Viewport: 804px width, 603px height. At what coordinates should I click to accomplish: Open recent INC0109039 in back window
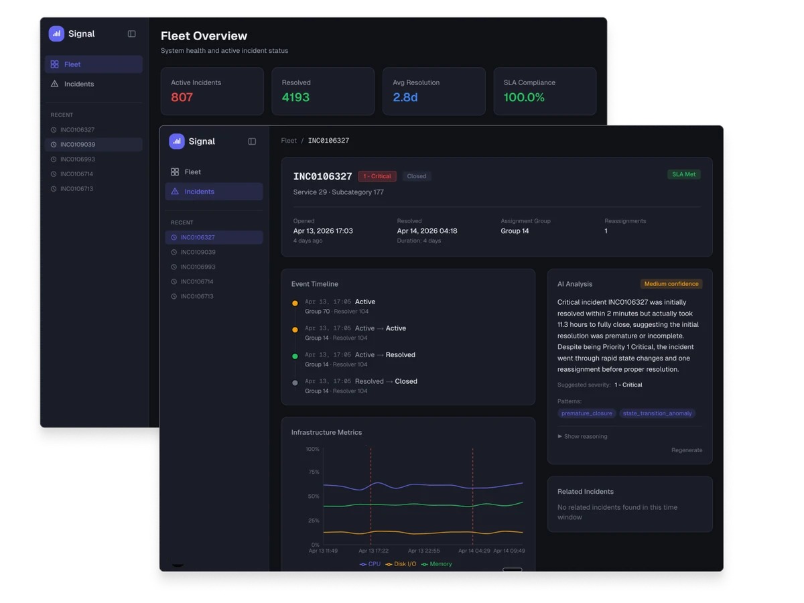[94, 145]
